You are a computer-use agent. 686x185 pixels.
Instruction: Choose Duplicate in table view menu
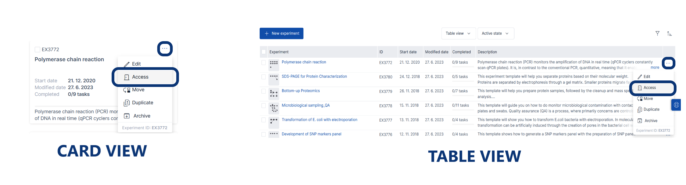point(651,109)
